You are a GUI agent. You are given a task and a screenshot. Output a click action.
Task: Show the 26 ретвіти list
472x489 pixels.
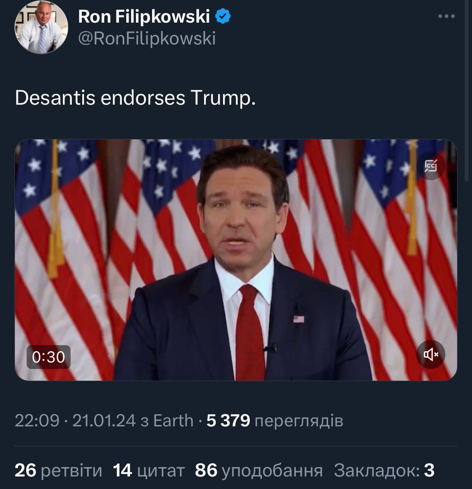[x=58, y=470]
